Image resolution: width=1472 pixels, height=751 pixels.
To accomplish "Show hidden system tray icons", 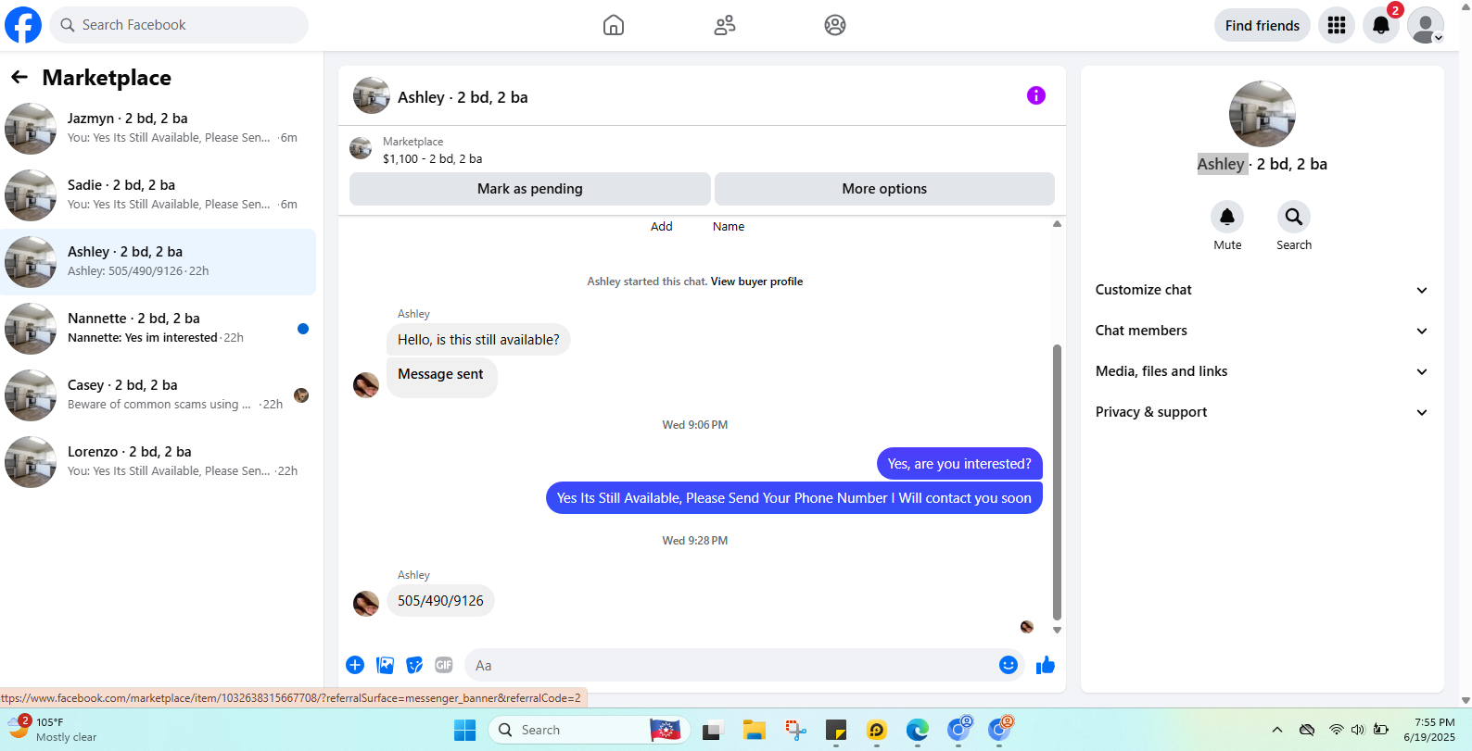I will pyautogui.click(x=1277, y=730).
